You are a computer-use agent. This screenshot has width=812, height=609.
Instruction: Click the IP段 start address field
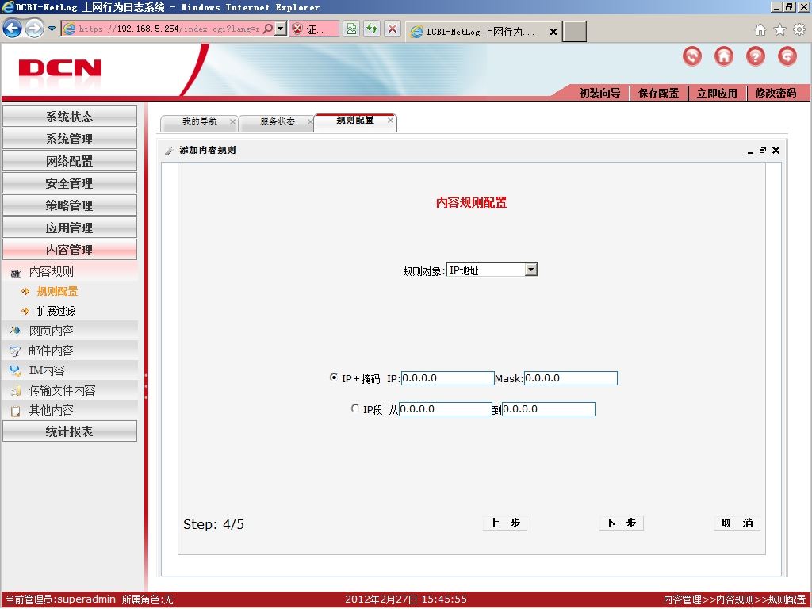[445, 409]
